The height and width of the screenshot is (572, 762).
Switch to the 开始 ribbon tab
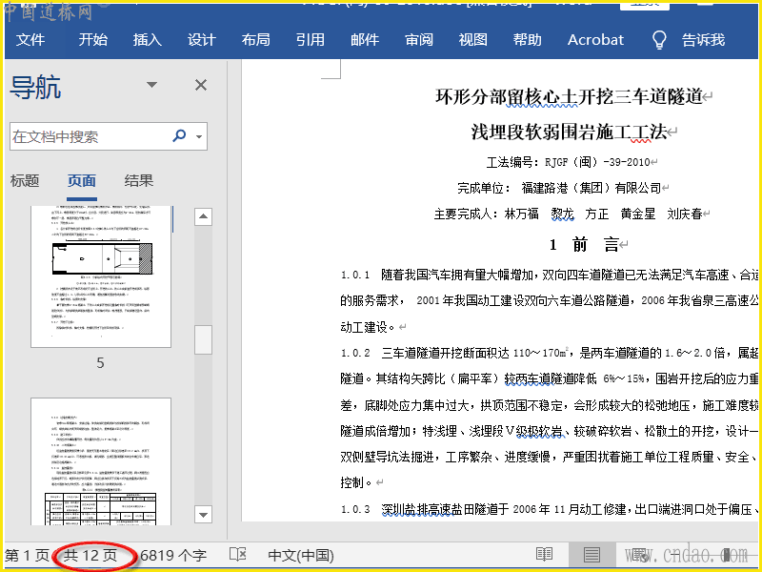pos(92,40)
